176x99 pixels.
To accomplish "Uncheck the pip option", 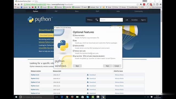I will [x=74, y=40].
